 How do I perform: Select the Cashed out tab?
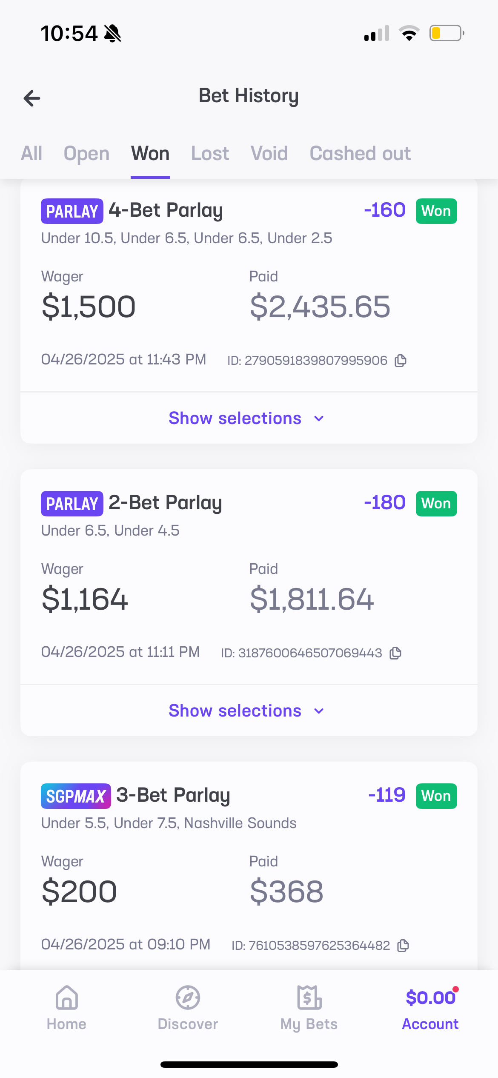pos(360,153)
